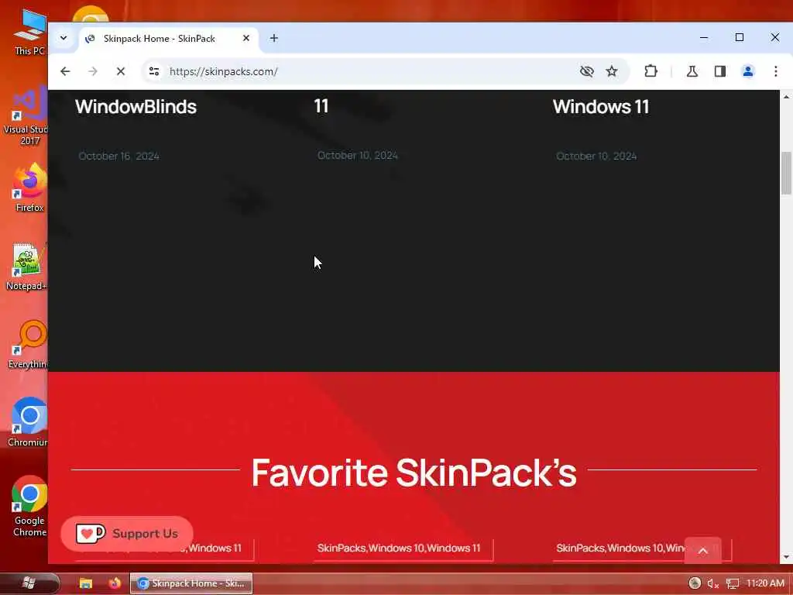793x595 pixels.
Task: Open the Windows Start button
Action: point(29,583)
